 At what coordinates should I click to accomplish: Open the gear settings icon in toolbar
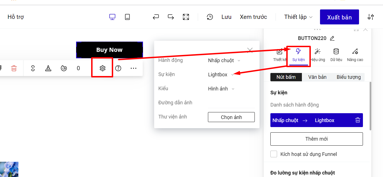[102, 68]
